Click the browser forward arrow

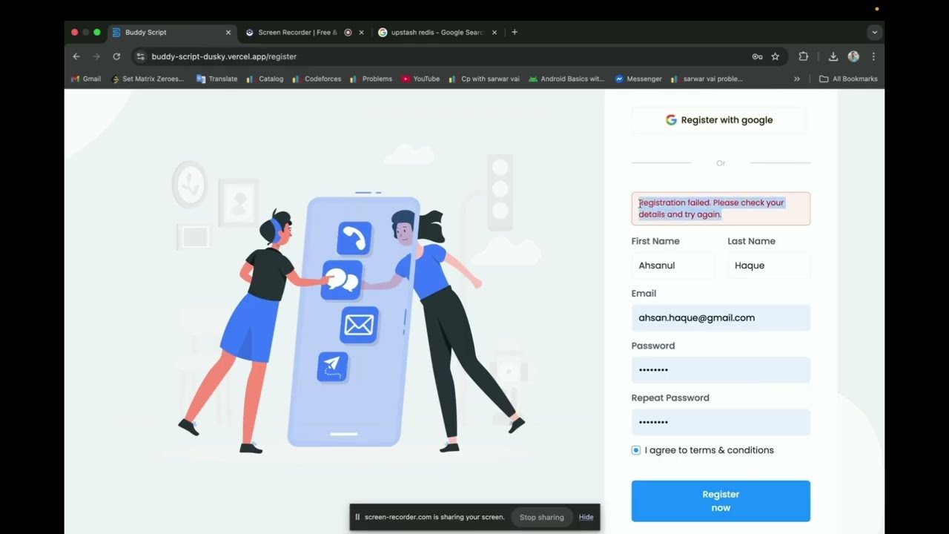click(96, 56)
